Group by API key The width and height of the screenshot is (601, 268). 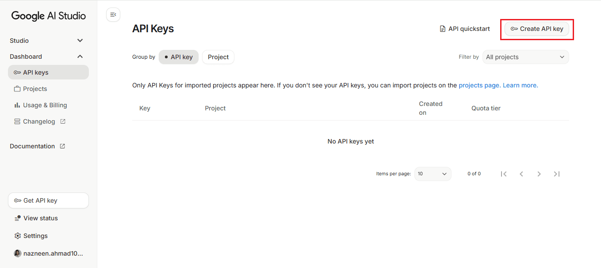coord(179,57)
